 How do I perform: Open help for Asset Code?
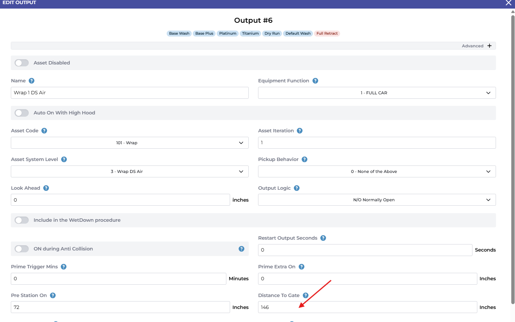44,131
